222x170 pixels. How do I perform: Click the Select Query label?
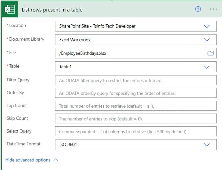19,131
